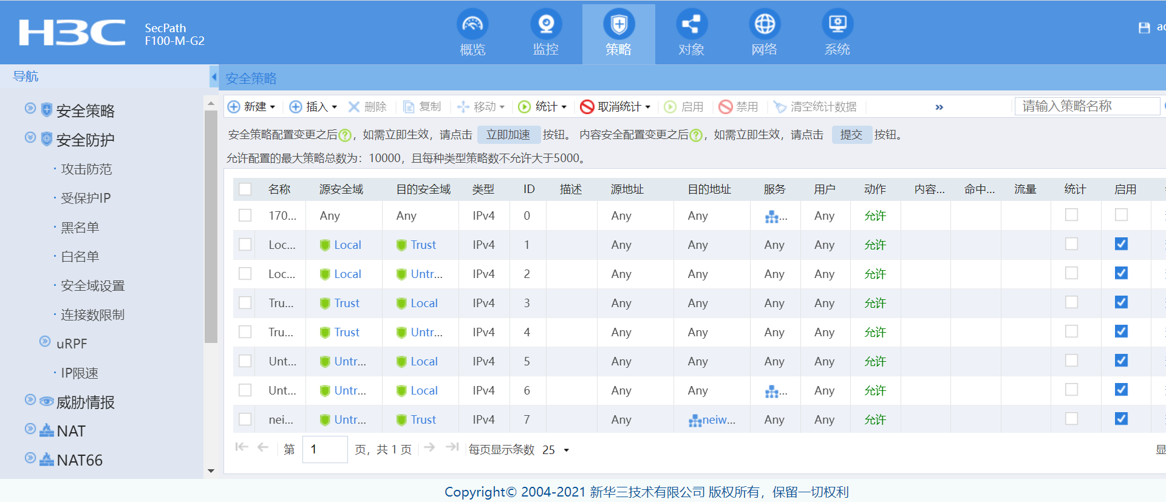Enable statistics checkbox for policy ID 7

tap(1071, 419)
